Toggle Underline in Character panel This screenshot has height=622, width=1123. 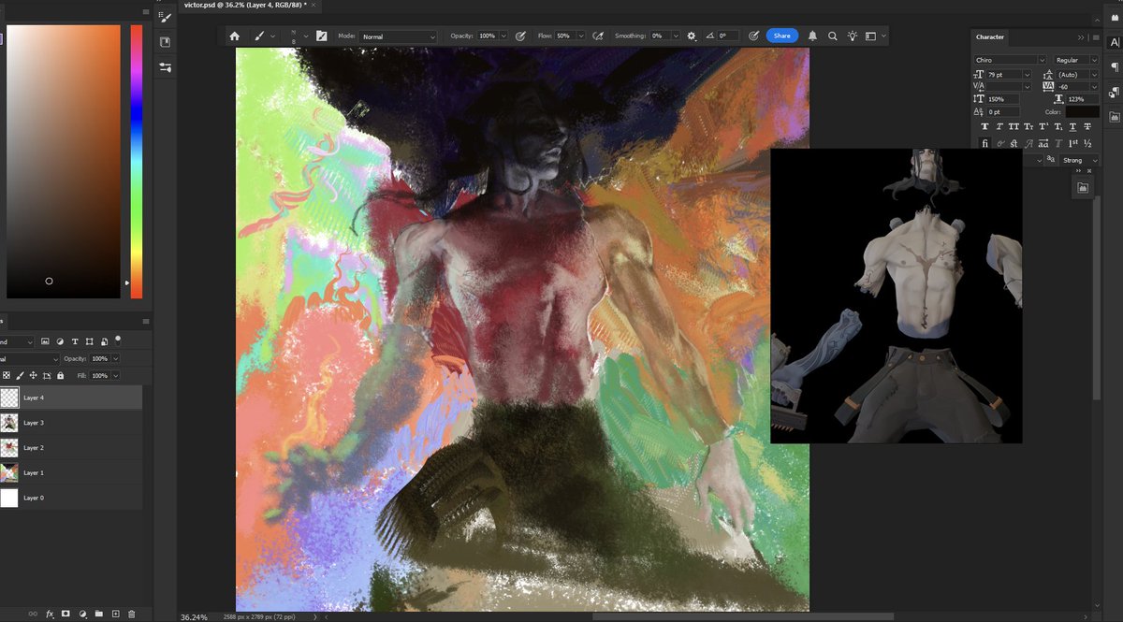pyautogui.click(x=1072, y=126)
